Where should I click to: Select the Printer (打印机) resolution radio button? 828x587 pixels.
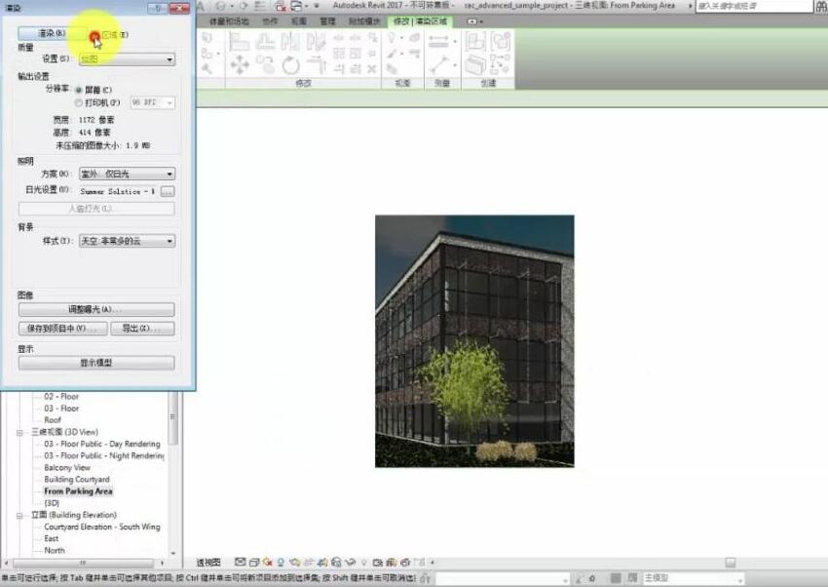(80, 102)
